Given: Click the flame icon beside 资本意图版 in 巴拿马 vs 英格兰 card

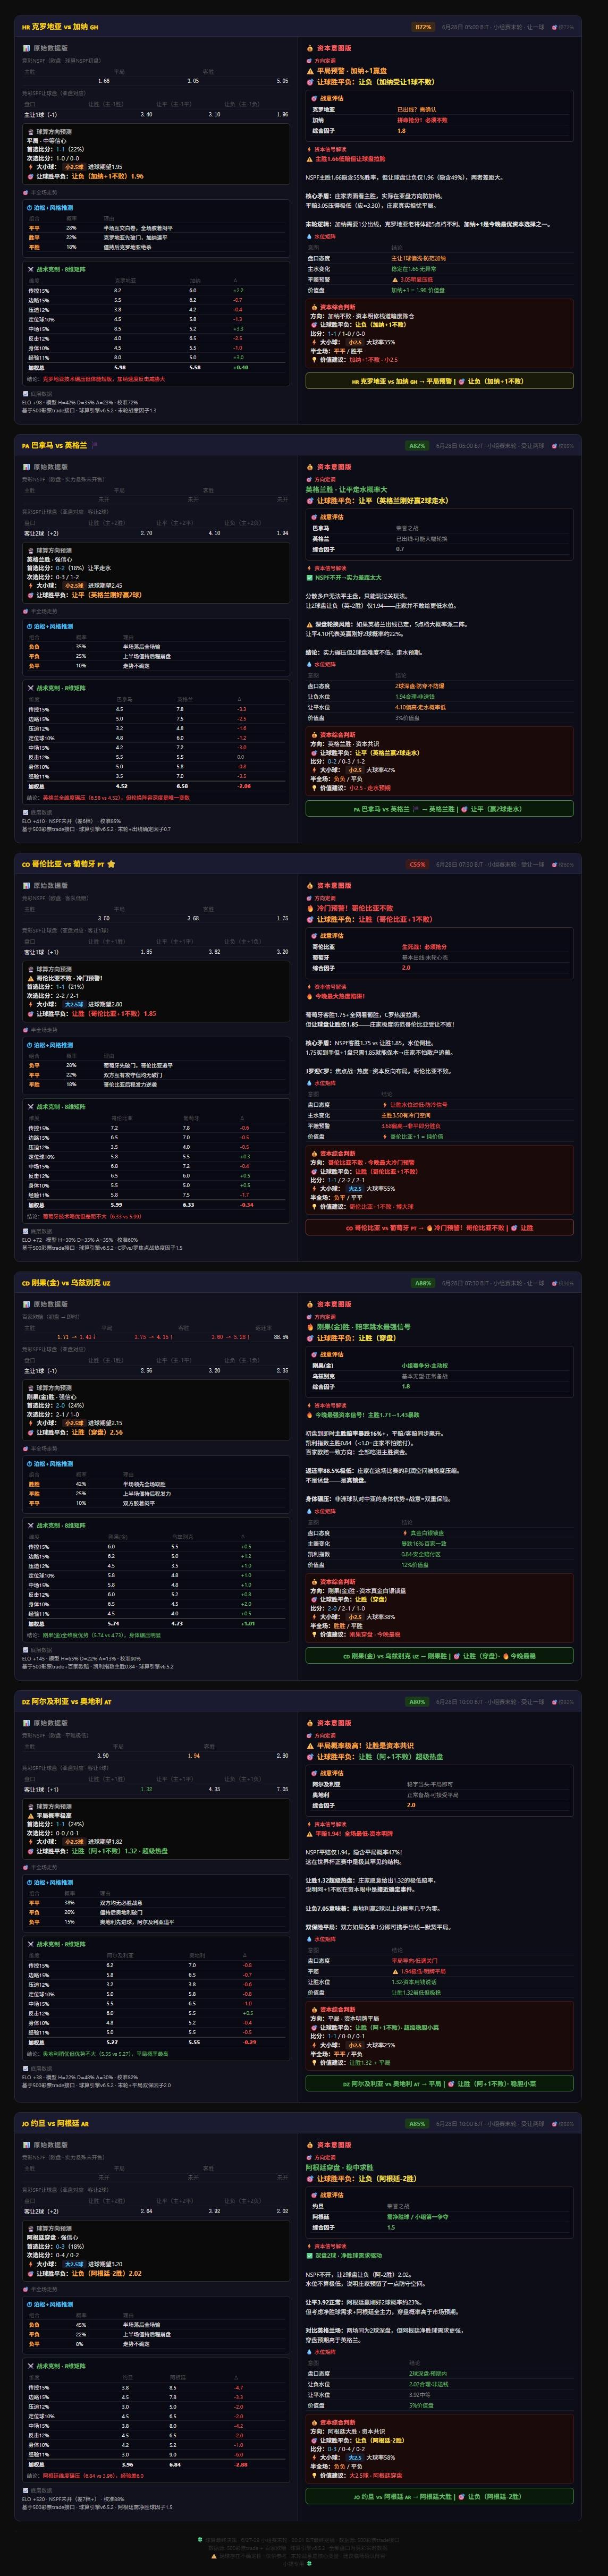Looking at the screenshot, I should pyautogui.click(x=310, y=467).
